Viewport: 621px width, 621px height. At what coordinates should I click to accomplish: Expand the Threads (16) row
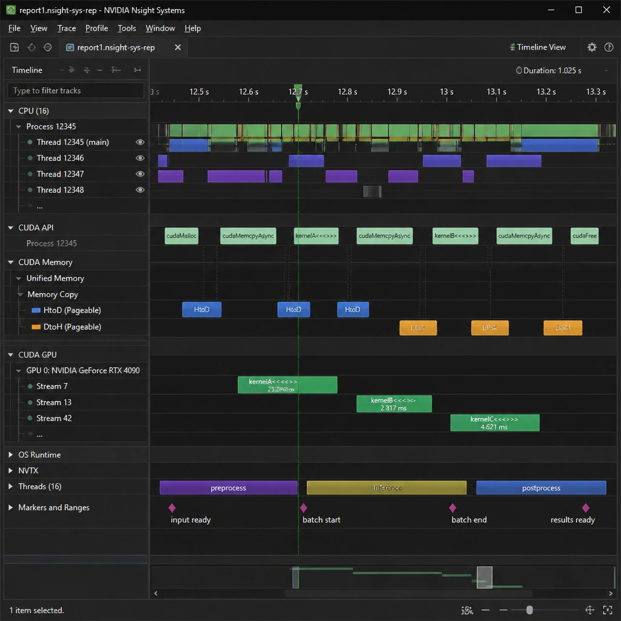[x=11, y=486]
